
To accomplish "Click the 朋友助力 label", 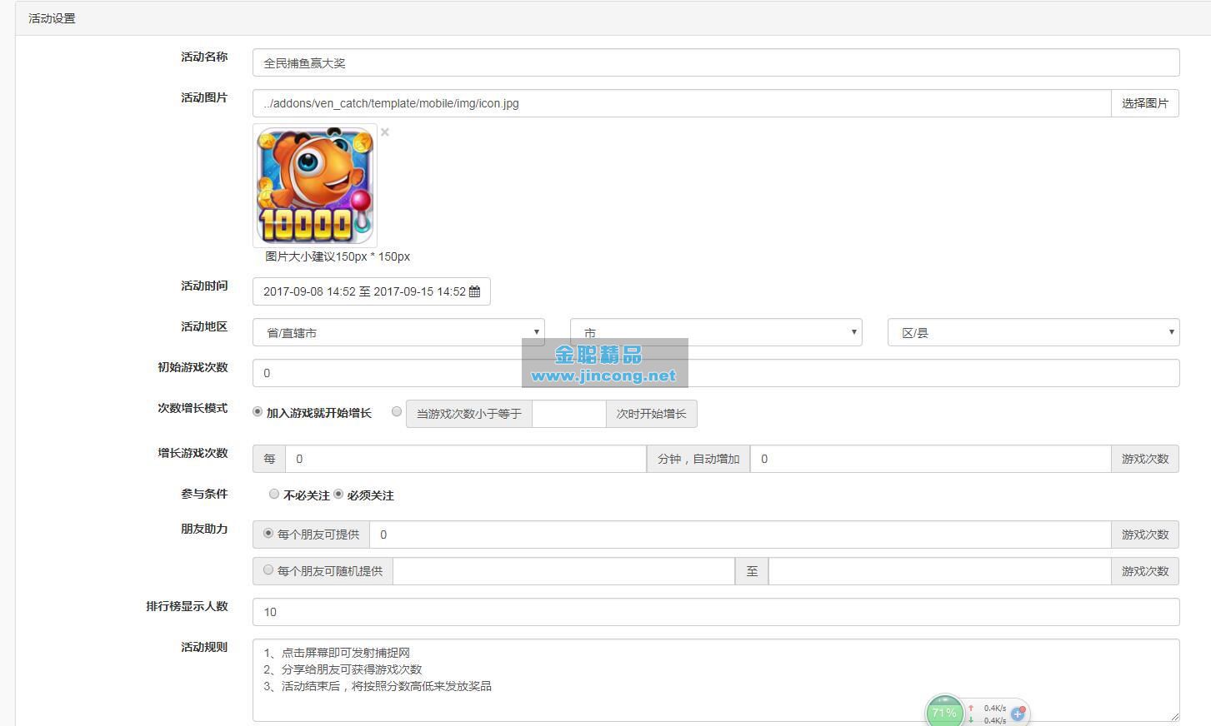I will [204, 529].
